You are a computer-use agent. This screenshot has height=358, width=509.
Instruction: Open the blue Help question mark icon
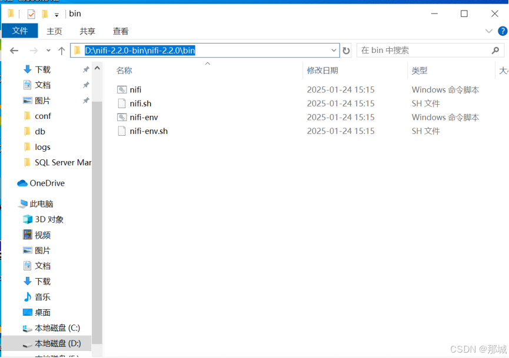pyautogui.click(x=503, y=31)
